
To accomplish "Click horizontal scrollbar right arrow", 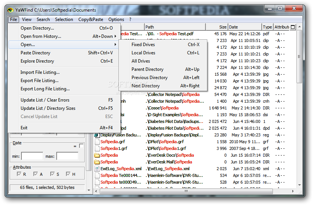I will [x=293, y=191].
